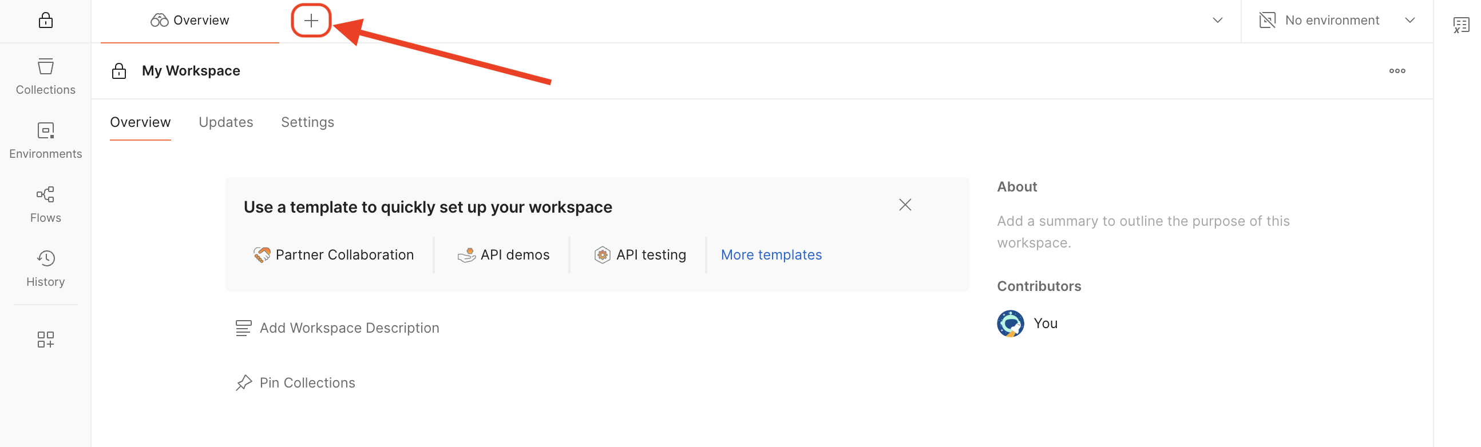Open More templates

(771, 254)
